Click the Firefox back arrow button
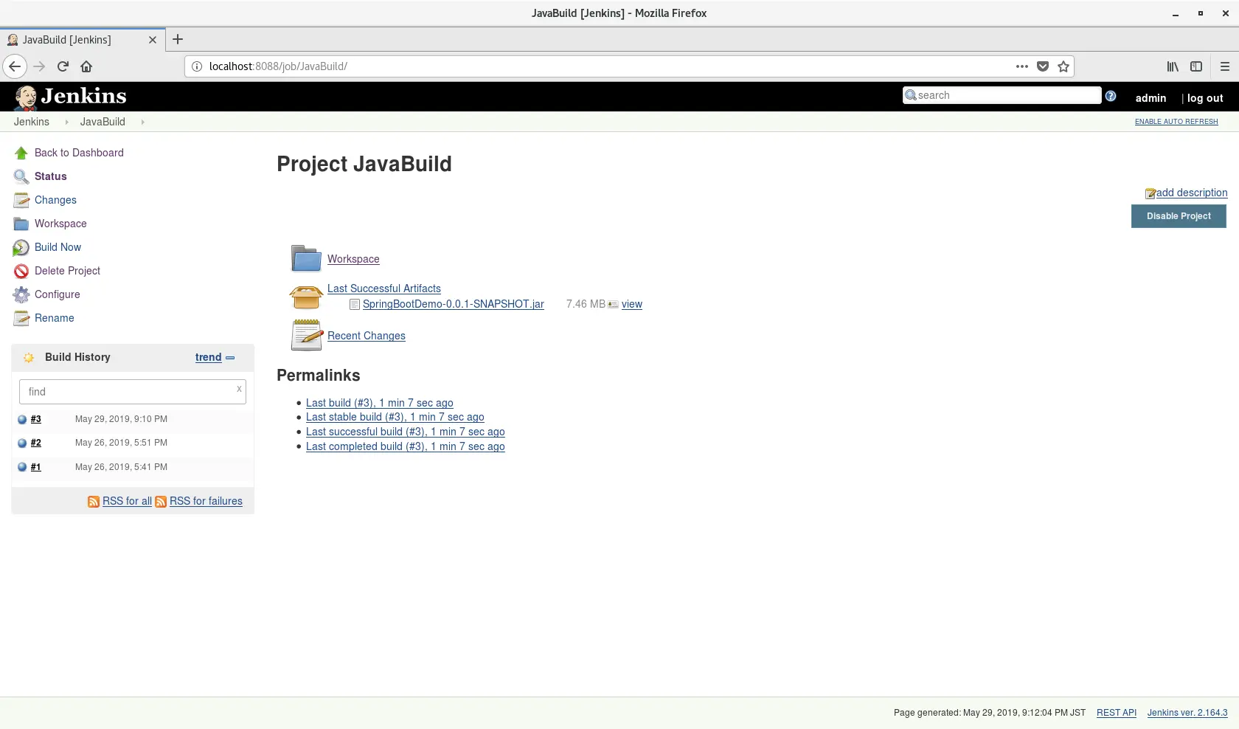1239x729 pixels. point(15,66)
